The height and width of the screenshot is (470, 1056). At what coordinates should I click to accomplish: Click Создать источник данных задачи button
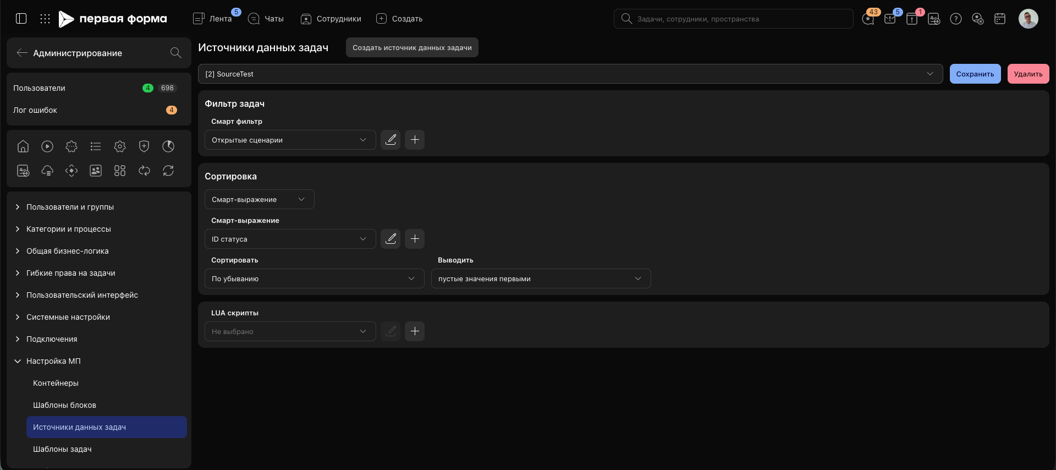click(413, 47)
